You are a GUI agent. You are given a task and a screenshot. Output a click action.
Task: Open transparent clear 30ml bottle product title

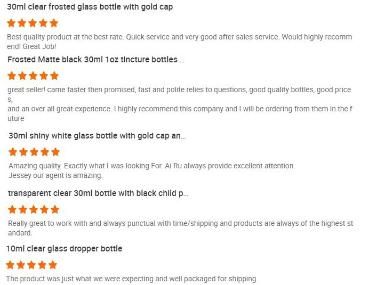coord(98,193)
